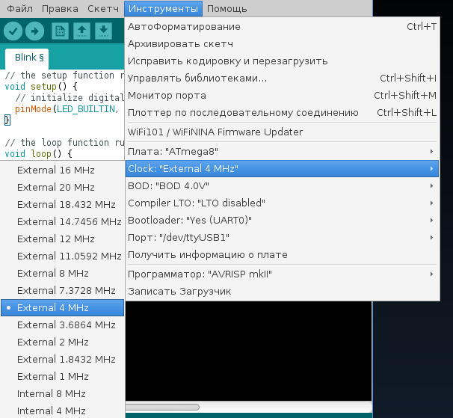Viewport: 453px width, 418px height.
Task: Expand the Плата ATmega8 submenu
Action: click(x=281, y=151)
